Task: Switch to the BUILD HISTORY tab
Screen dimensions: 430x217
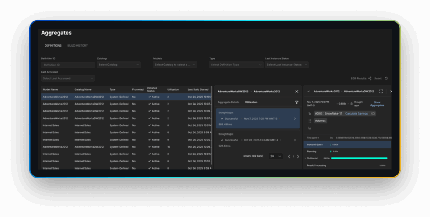Action: [78, 46]
